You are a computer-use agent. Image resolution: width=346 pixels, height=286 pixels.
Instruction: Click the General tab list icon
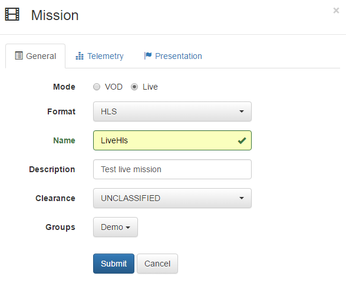(x=19, y=55)
